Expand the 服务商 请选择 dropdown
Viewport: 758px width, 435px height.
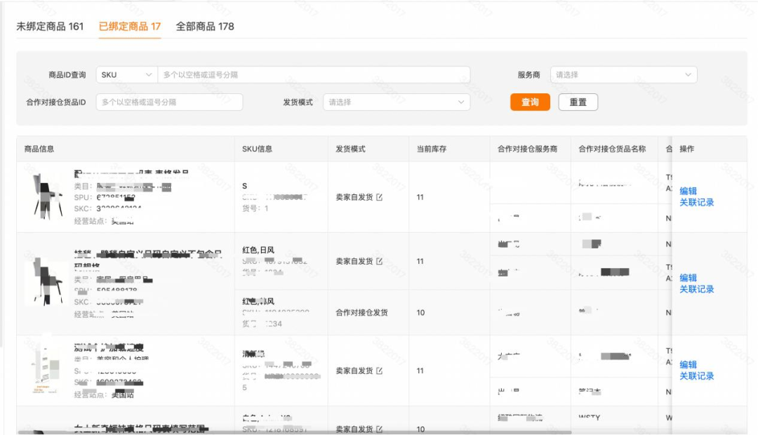click(x=623, y=74)
